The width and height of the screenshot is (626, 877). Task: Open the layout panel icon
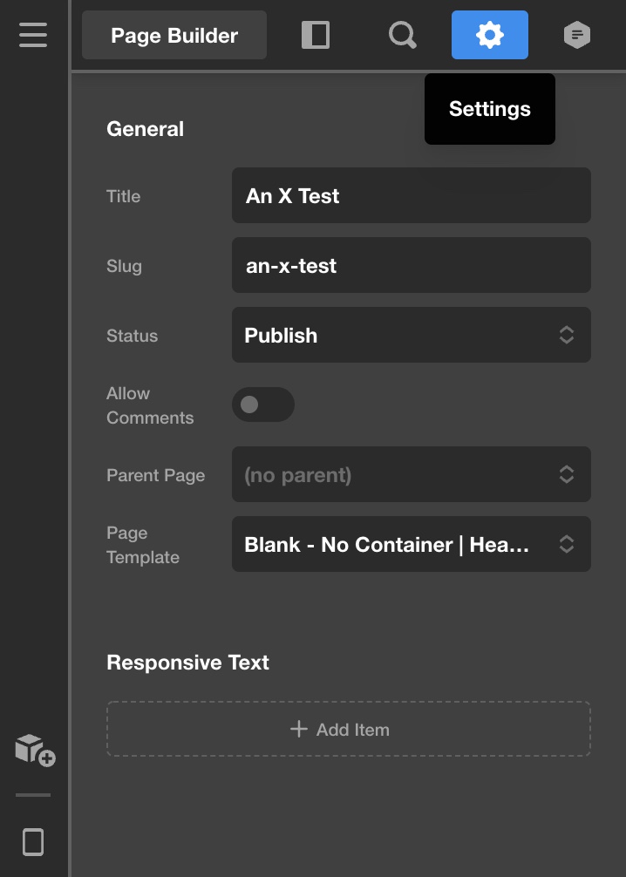point(316,35)
